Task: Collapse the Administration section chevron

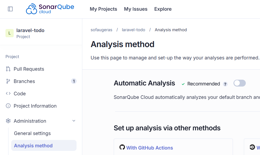Action: point(74,121)
